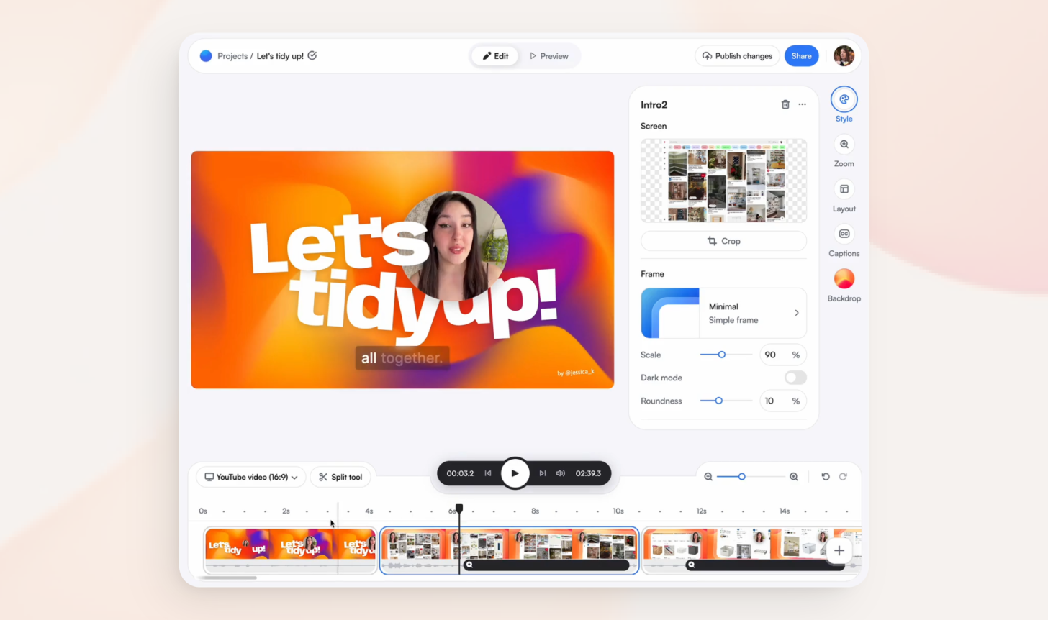
Task: Open the Backdrop gradient picker
Action: [844, 279]
